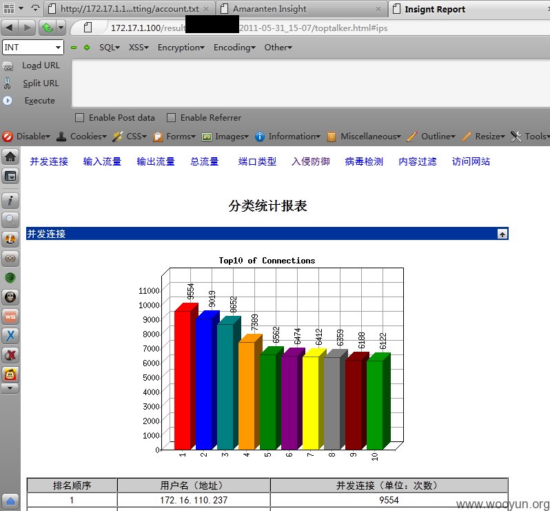The width and height of the screenshot is (550, 511).
Task: Toggle Enable Referrer checkbox
Action: click(171, 117)
